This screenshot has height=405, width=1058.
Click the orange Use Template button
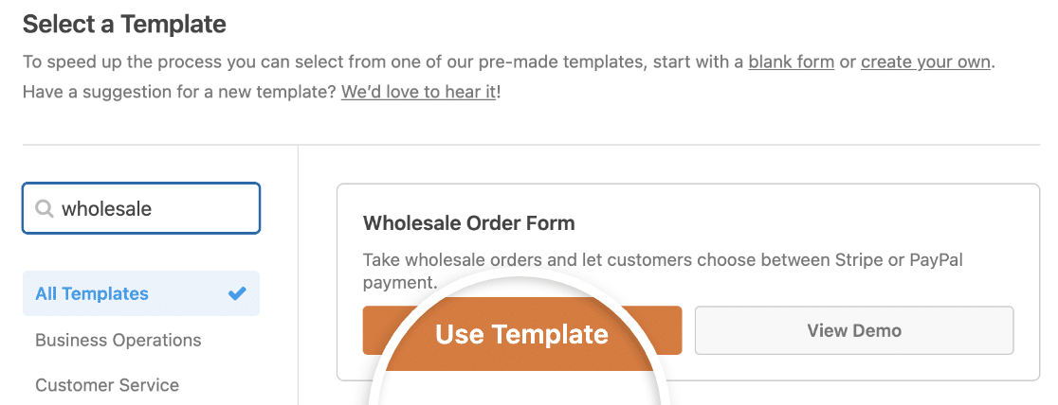point(522,330)
